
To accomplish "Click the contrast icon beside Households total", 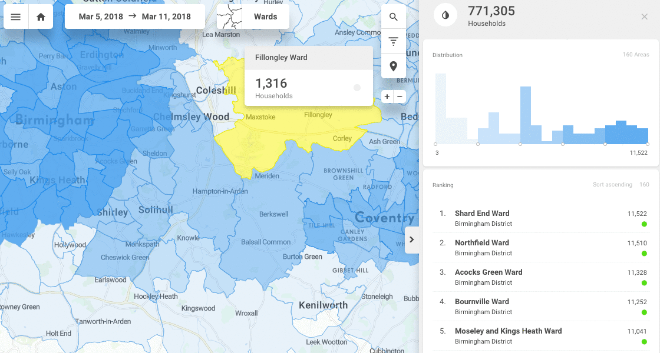I will click(445, 15).
